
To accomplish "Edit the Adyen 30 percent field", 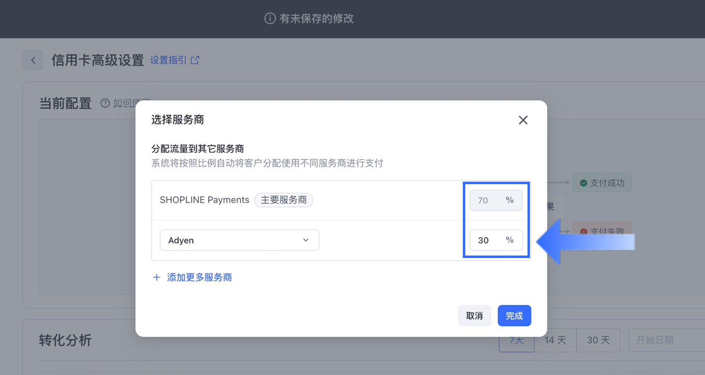I will (496, 240).
